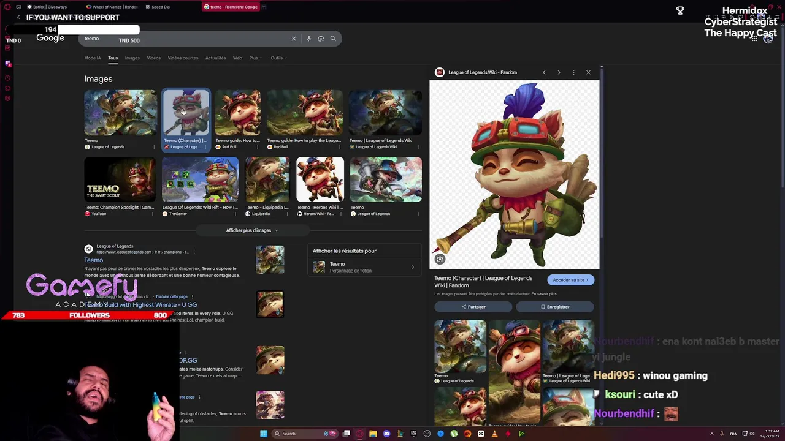Click Traduire cette page link
Viewport: 785px width, 441px height.
[172, 296]
